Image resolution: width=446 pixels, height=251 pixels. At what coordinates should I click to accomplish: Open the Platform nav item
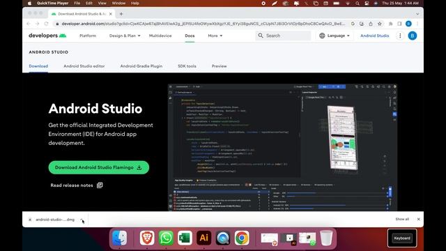(x=88, y=36)
